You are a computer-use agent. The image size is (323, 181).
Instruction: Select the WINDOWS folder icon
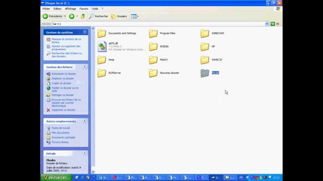click(205, 33)
